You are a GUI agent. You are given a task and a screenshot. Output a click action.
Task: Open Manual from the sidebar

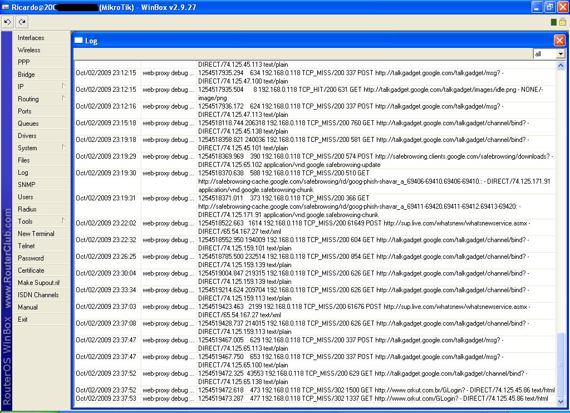[41, 307]
